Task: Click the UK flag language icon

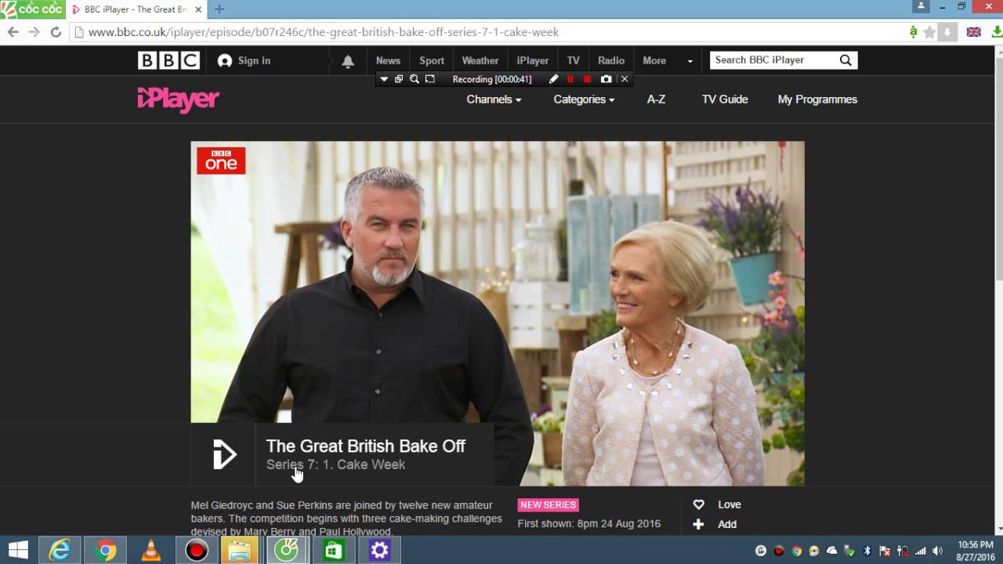Action: [x=973, y=32]
